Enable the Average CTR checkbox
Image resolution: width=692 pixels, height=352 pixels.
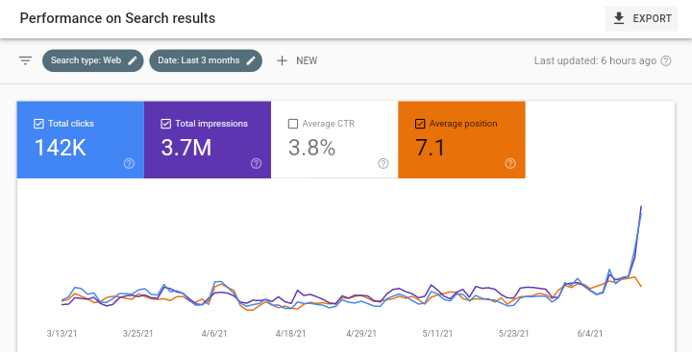(x=292, y=124)
